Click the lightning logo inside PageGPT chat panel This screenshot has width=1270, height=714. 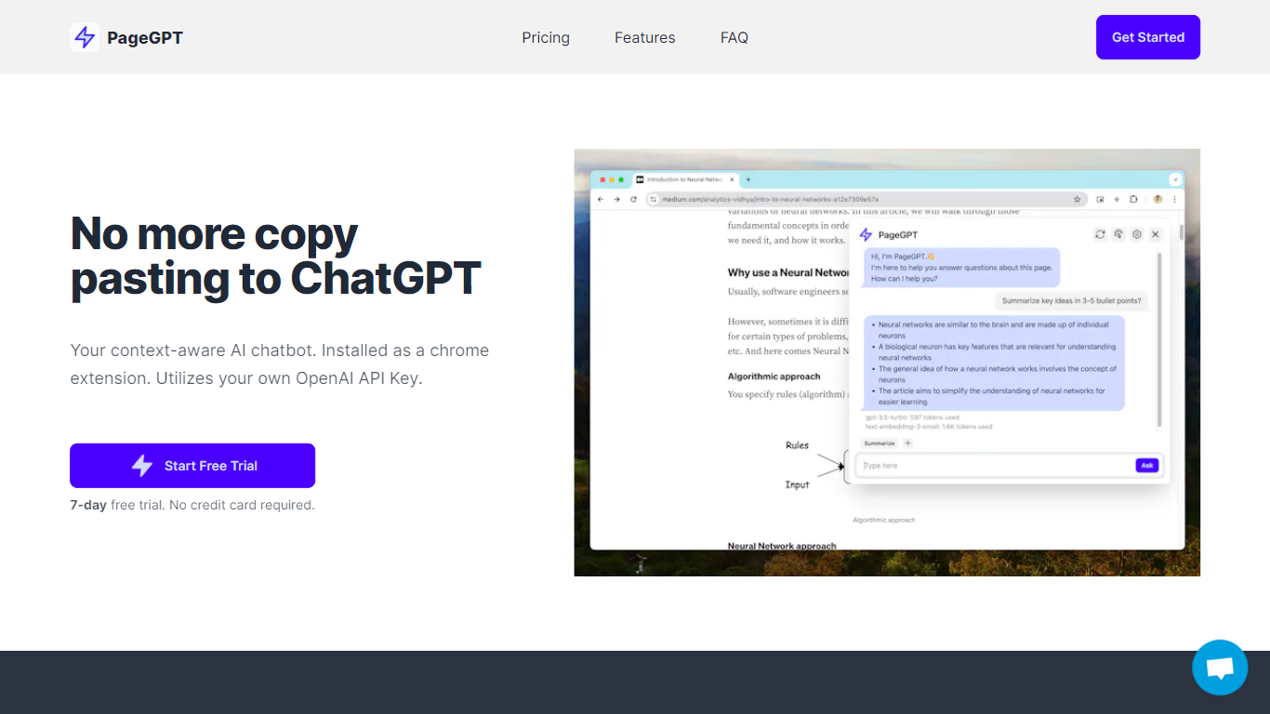[866, 235]
